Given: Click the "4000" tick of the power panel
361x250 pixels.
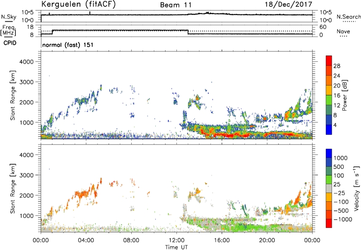Looking at the screenshot, I should pos(27,62).
